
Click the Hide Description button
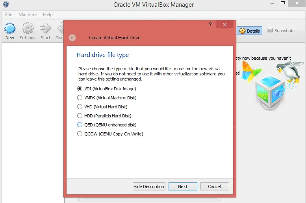coord(149,187)
